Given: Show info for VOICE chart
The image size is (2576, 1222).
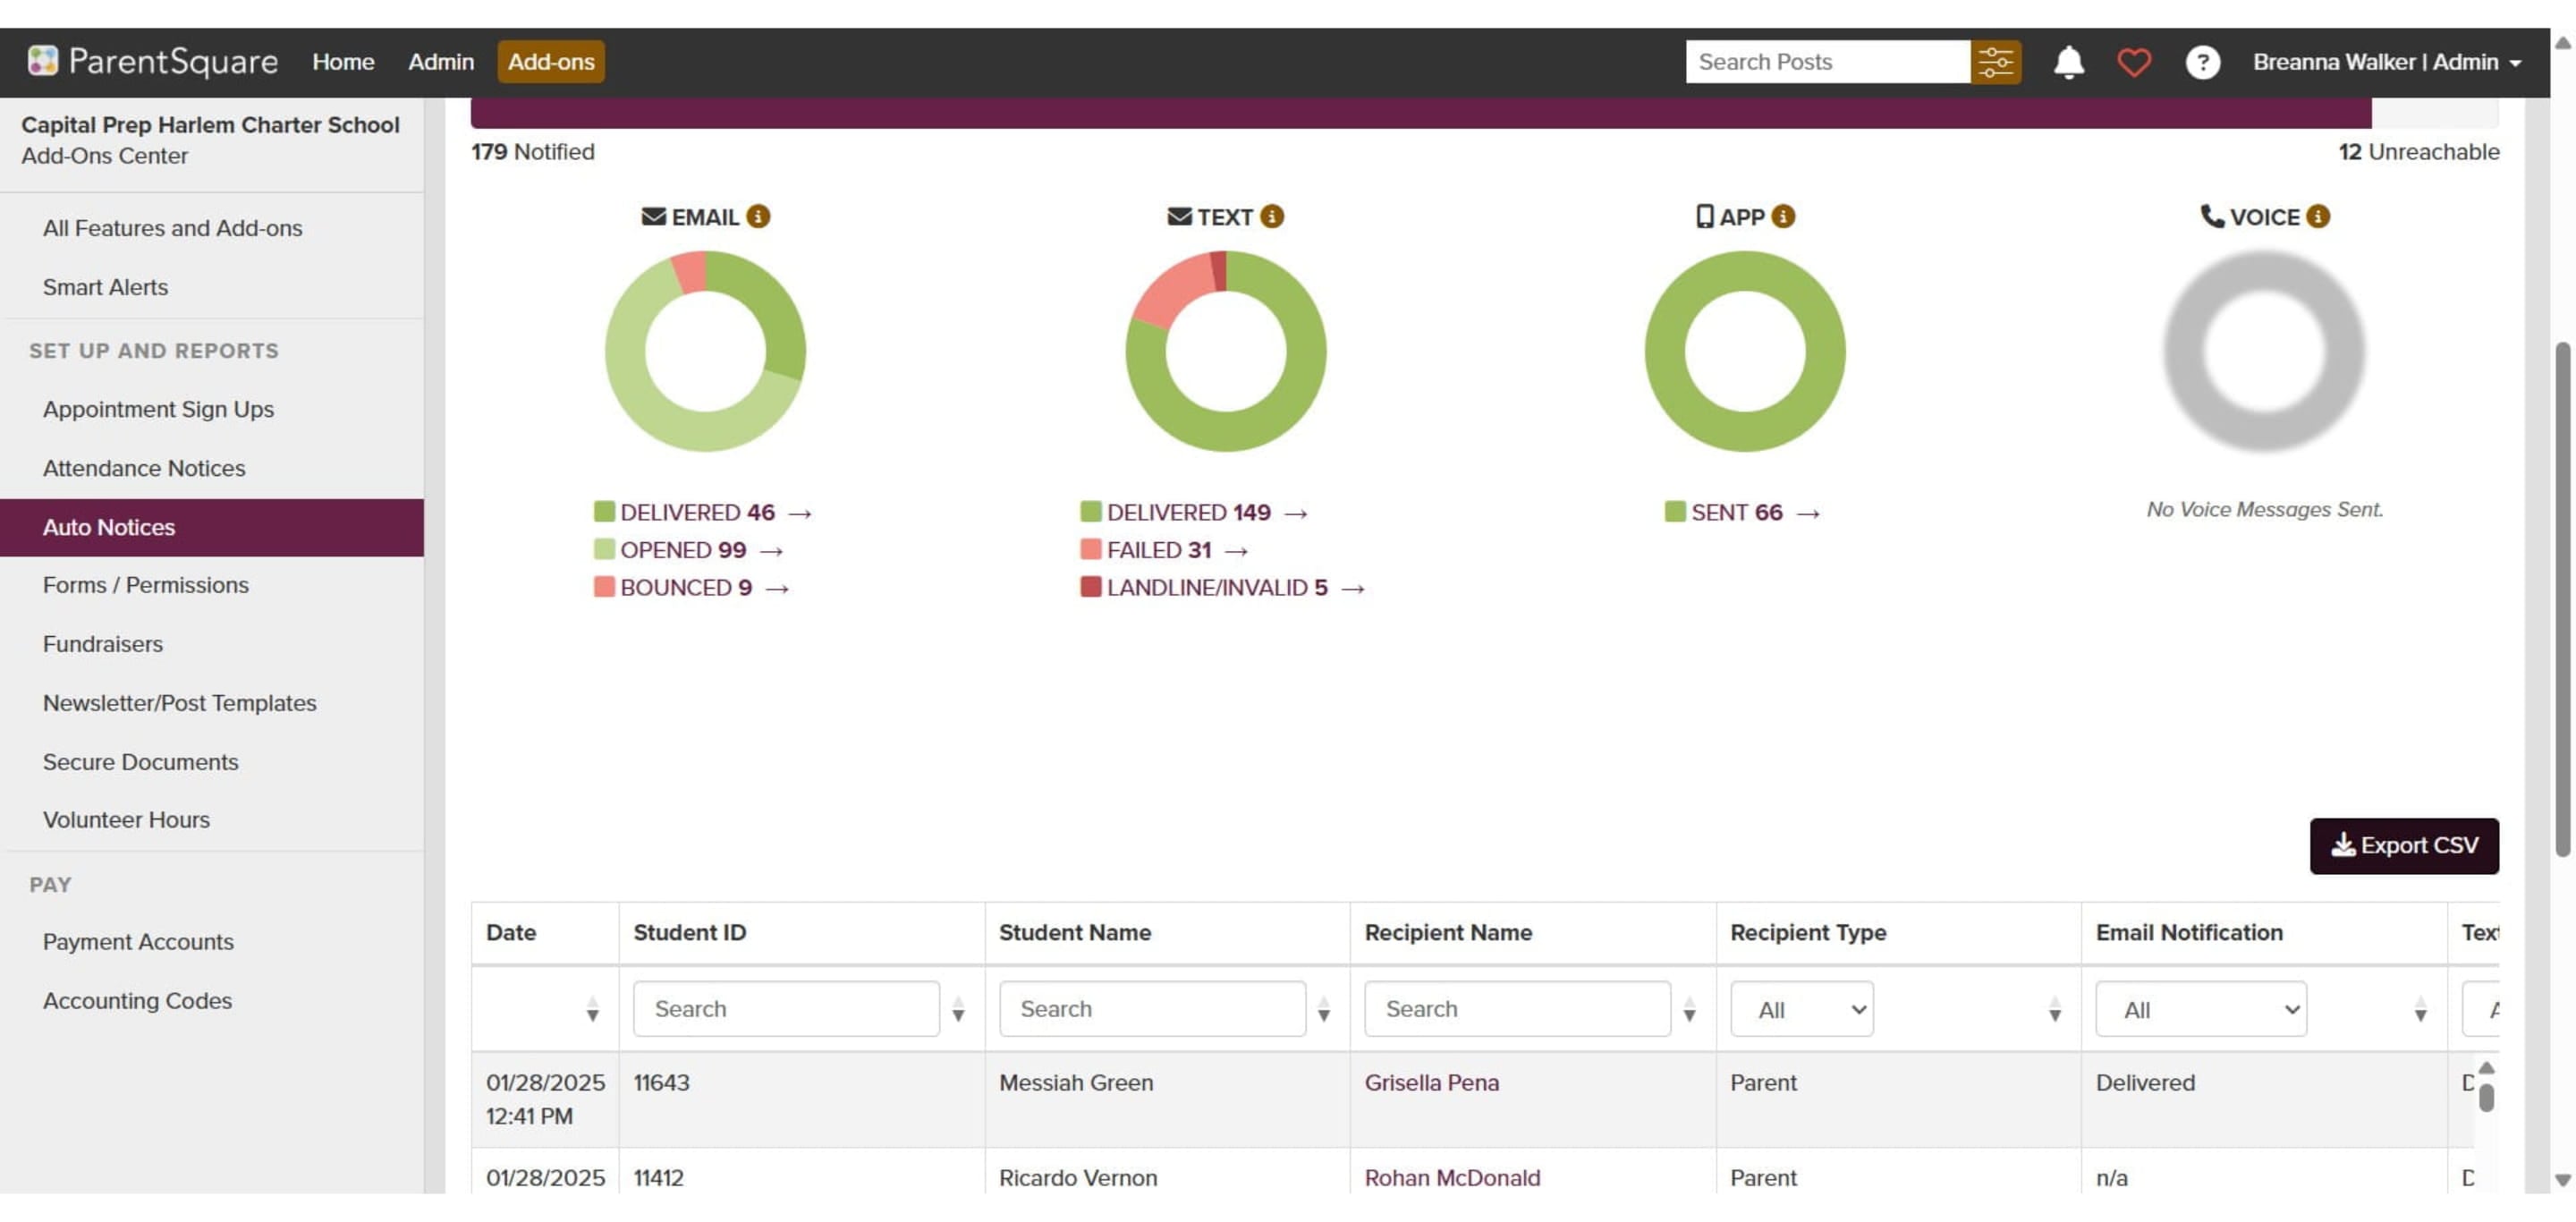Looking at the screenshot, I should tap(2317, 216).
